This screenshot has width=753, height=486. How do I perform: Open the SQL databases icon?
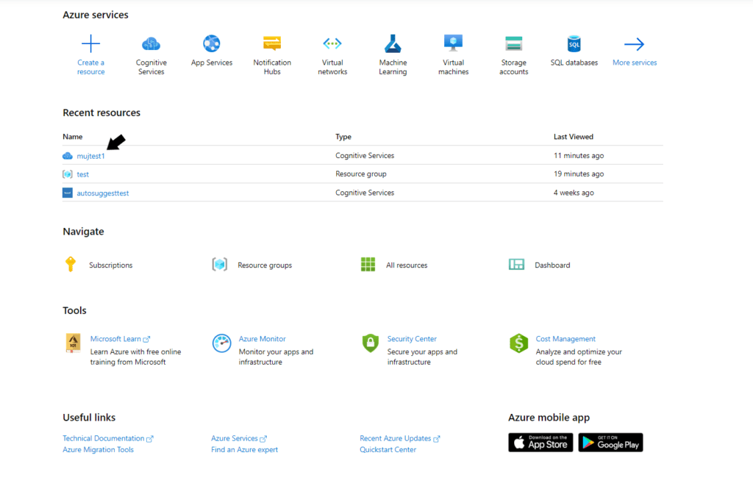pos(574,43)
